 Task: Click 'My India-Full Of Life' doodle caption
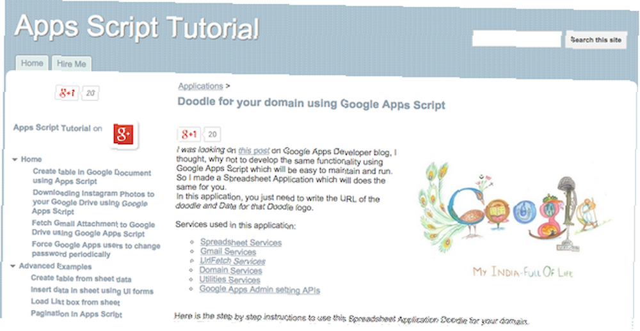[x=522, y=272]
